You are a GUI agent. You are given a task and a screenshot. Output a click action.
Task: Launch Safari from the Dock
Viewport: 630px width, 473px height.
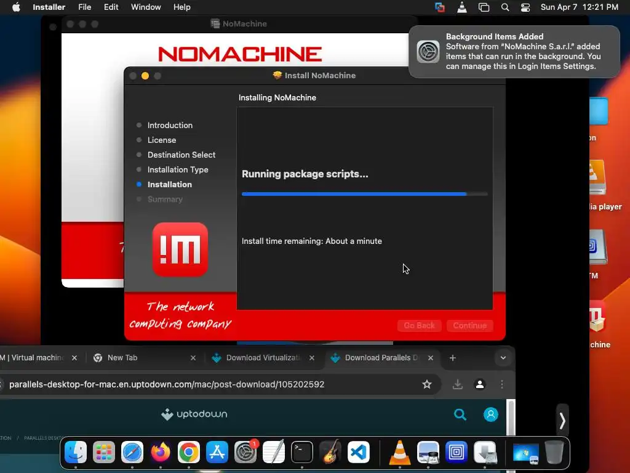(x=132, y=452)
